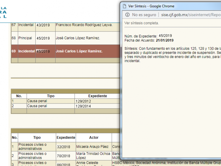Screen dimensions: 221x166
Task: Open expediente 45/2019 in highlighted Incidental row
Action: click(x=43, y=51)
